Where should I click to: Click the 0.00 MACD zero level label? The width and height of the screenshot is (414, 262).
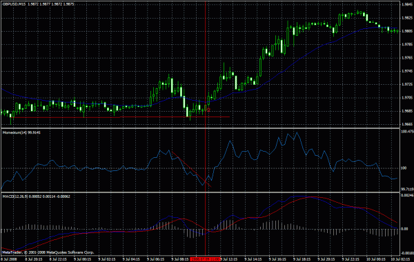coord(404,229)
